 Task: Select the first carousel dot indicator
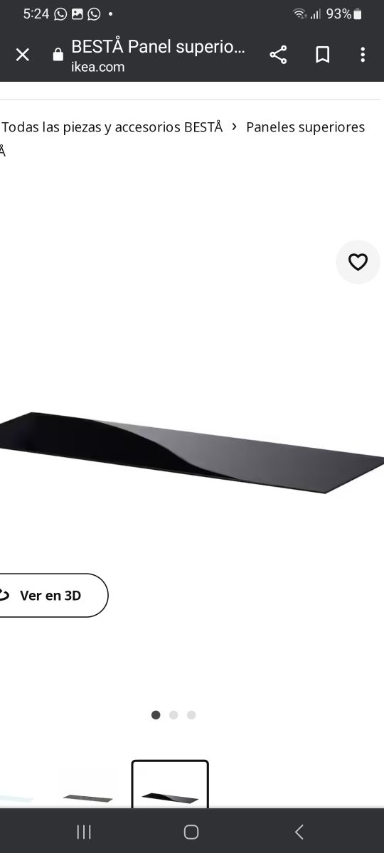[156, 715]
